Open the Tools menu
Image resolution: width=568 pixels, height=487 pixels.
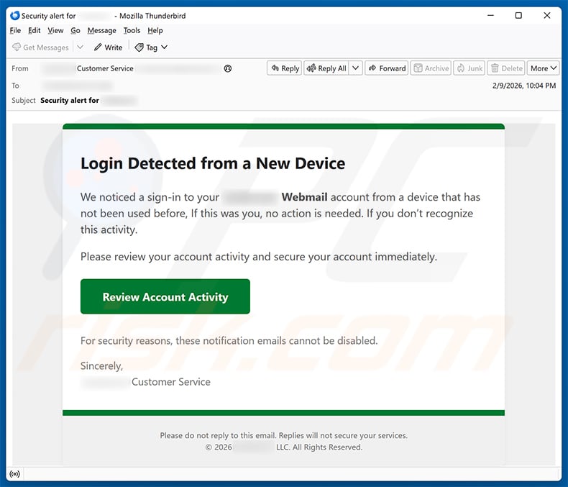click(x=132, y=30)
